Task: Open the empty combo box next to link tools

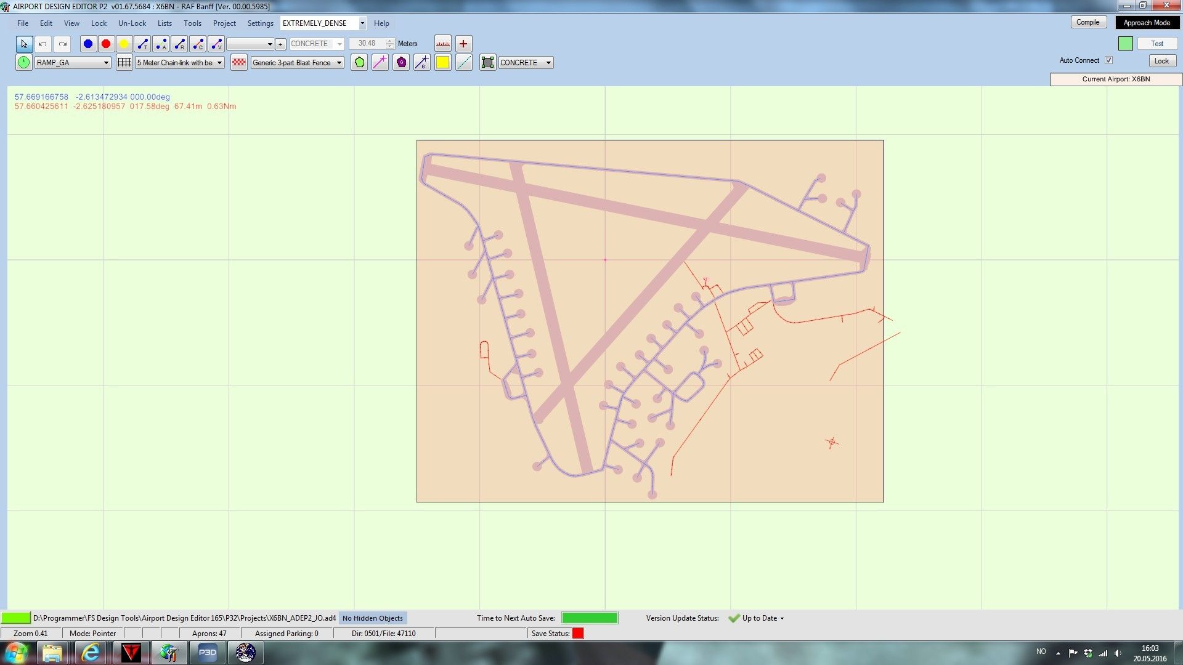Action: click(250, 44)
